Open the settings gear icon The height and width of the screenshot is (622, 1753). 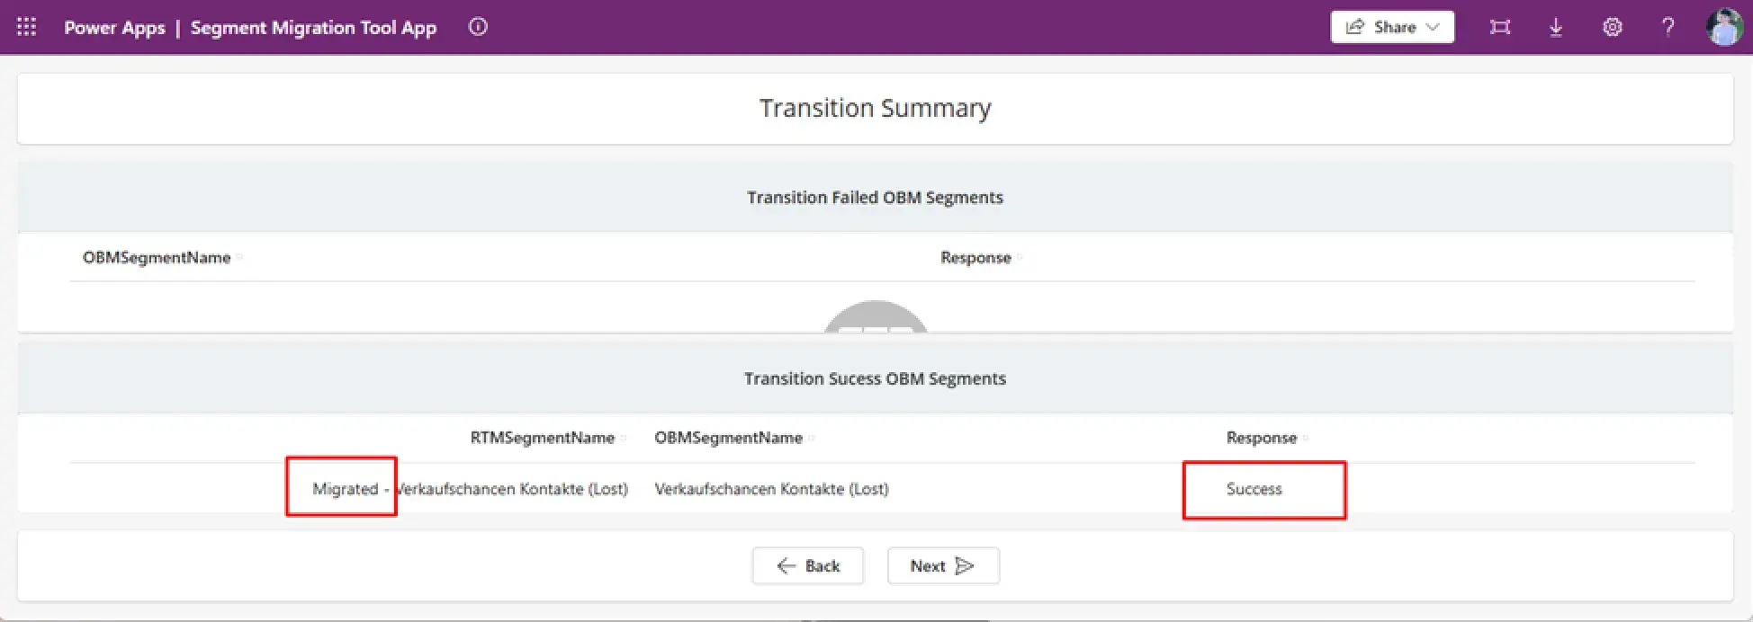tap(1612, 27)
